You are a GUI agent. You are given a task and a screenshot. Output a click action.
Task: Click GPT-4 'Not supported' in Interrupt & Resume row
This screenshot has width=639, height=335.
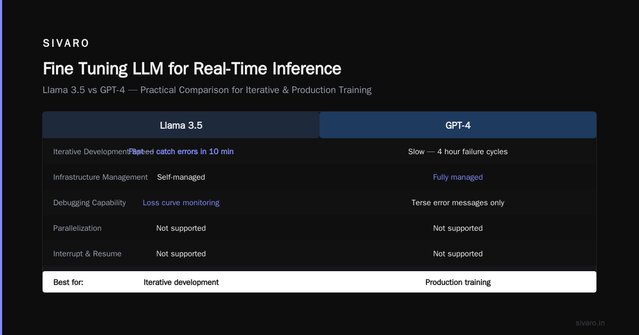click(x=458, y=254)
